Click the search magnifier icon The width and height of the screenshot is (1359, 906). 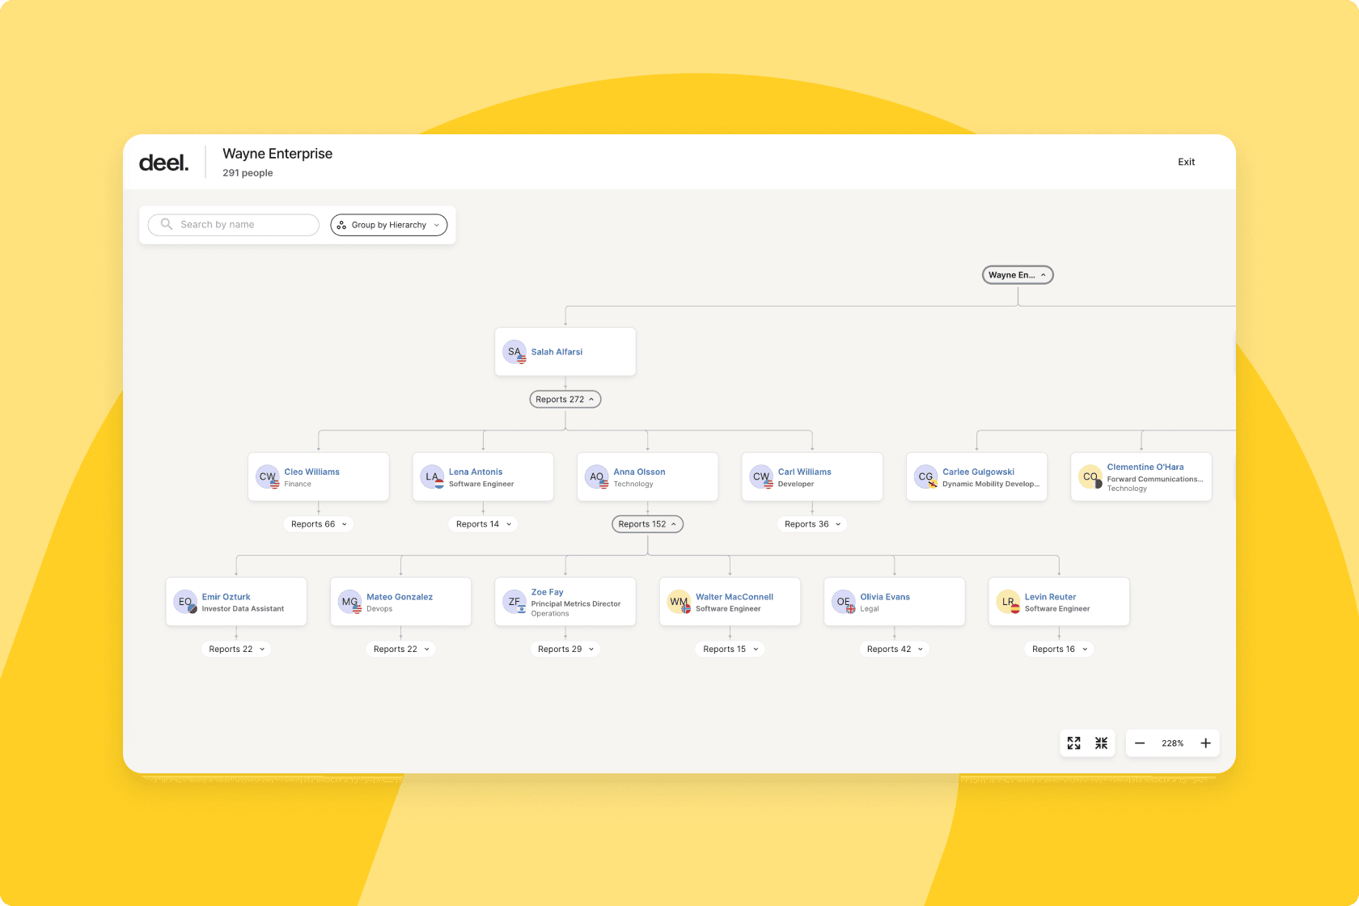(167, 224)
